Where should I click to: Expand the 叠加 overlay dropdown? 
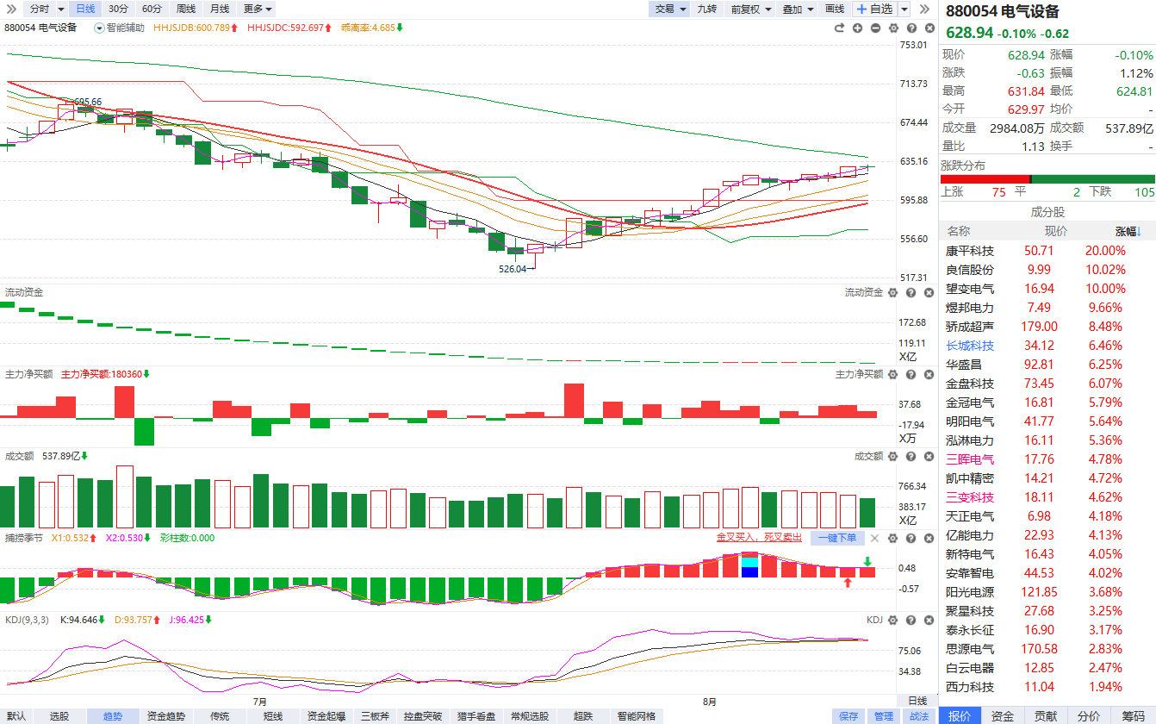(797, 9)
